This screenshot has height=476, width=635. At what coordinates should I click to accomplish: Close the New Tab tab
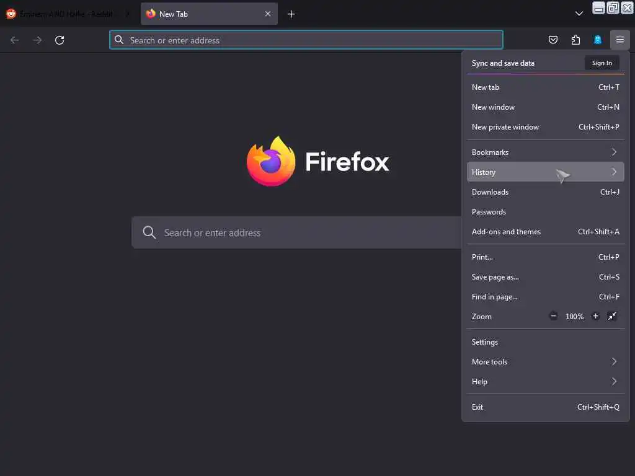coord(268,14)
